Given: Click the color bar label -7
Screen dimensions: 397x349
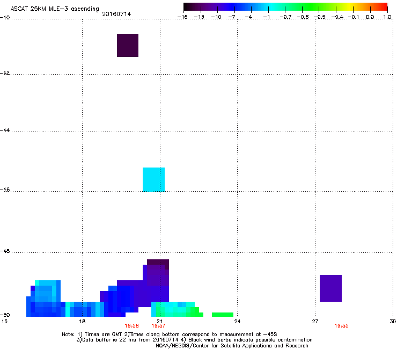Looking at the screenshot, I should tap(232, 17).
